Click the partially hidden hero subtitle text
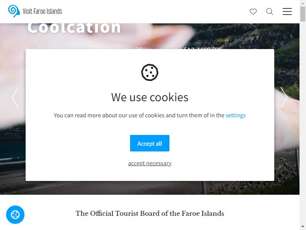This screenshot has width=306, height=230. tap(124, 48)
